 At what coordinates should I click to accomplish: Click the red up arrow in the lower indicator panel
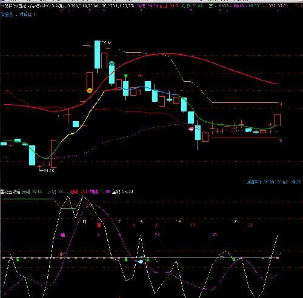coord(61,254)
